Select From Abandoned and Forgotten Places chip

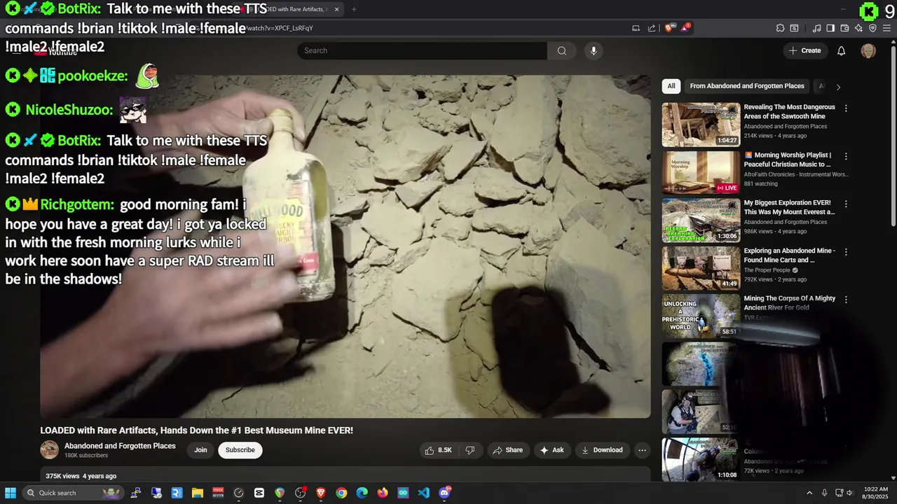[747, 86]
